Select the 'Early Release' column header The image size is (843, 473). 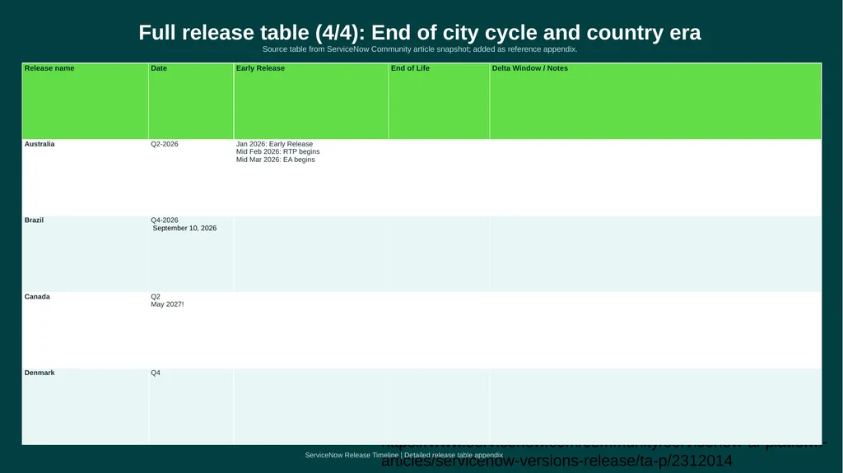(310, 101)
